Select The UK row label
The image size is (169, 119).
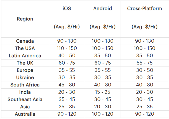pos(25,63)
